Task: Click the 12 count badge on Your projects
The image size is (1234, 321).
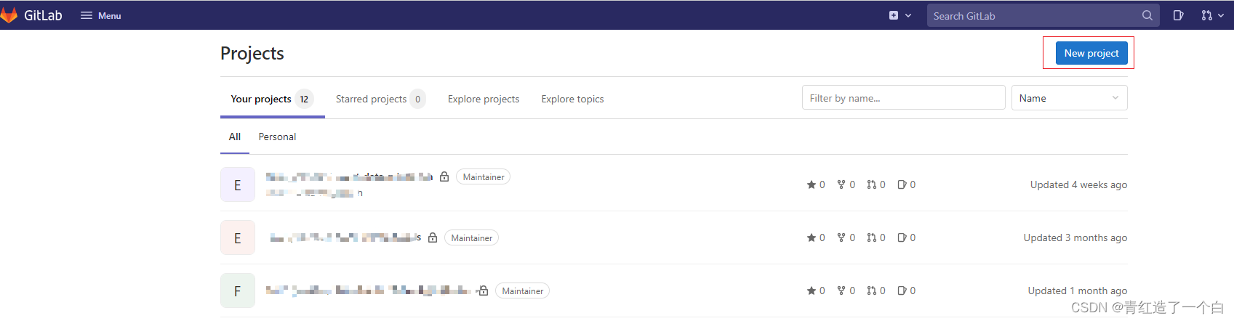Action: pos(304,99)
